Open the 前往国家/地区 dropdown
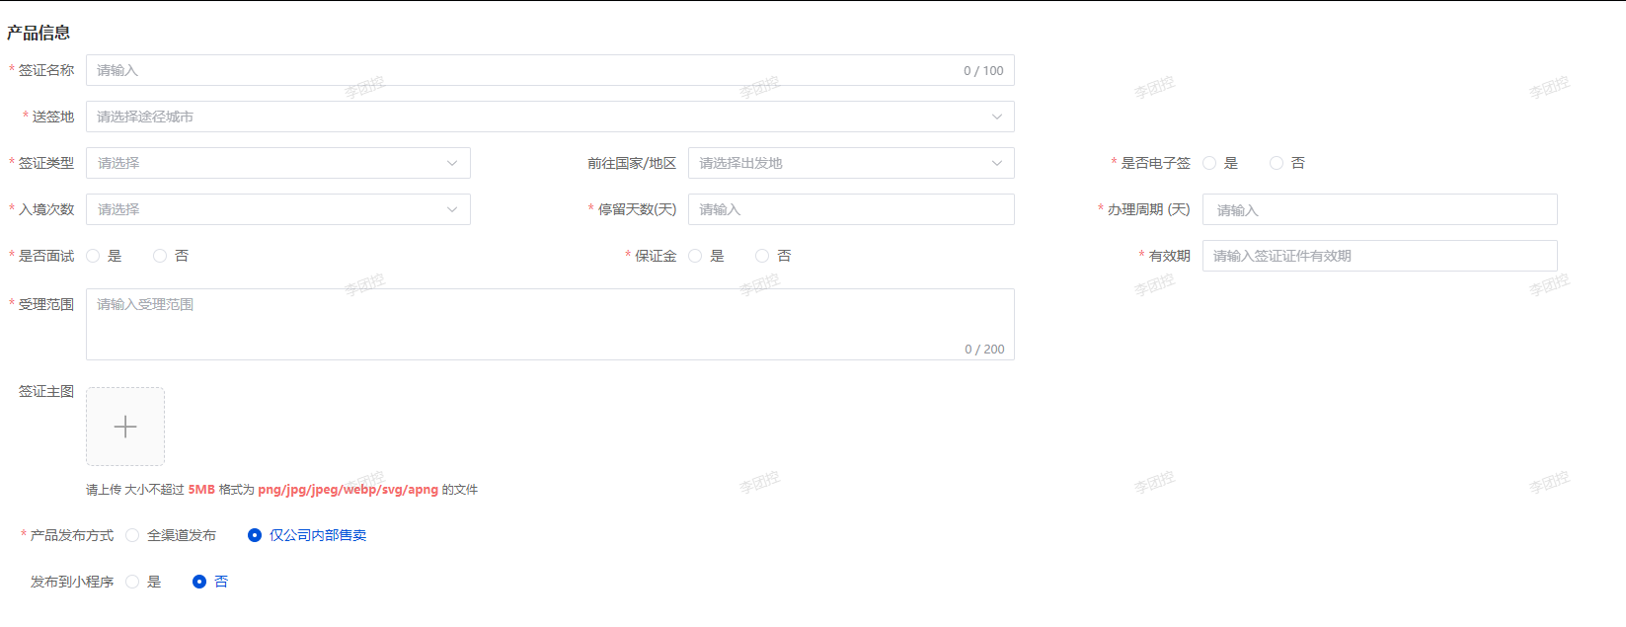Screen dimensions: 1626x627 pos(850,163)
